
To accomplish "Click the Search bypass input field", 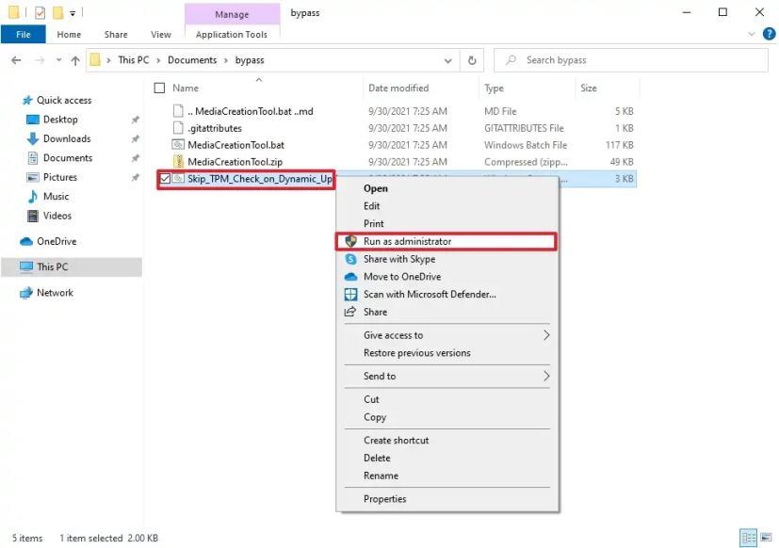I will [x=631, y=60].
